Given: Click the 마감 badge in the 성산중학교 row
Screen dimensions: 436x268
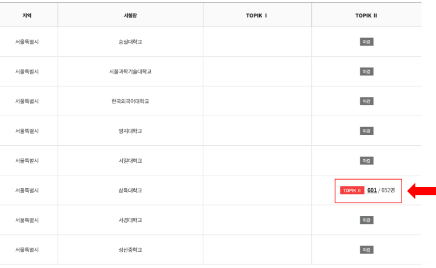Looking at the screenshot, I should coord(366,249).
